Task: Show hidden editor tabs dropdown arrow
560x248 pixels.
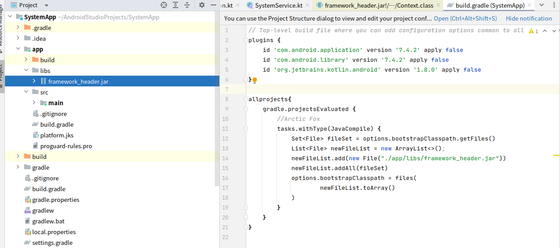Action: pos(542,5)
